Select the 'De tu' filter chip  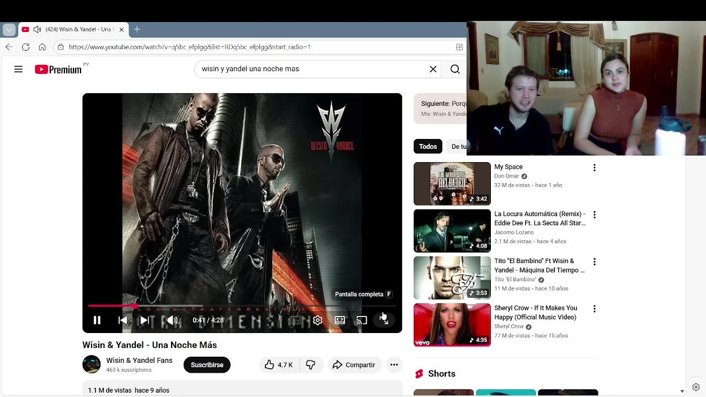click(458, 146)
